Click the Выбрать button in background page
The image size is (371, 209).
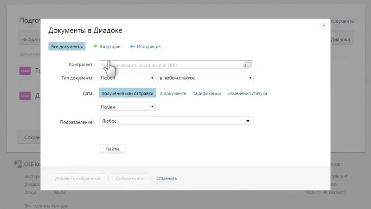pos(30,39)
